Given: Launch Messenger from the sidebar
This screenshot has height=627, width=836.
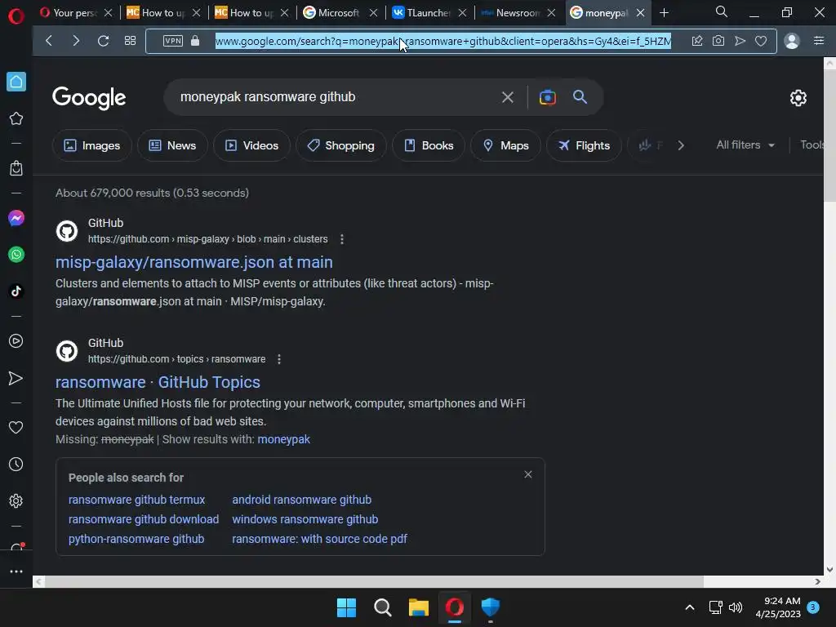Looking at the screenshot, I should (16, 218).
